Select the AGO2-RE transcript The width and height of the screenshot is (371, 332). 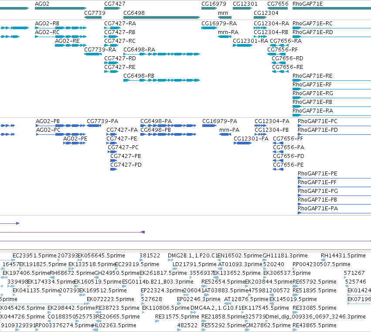pos(71,45)
